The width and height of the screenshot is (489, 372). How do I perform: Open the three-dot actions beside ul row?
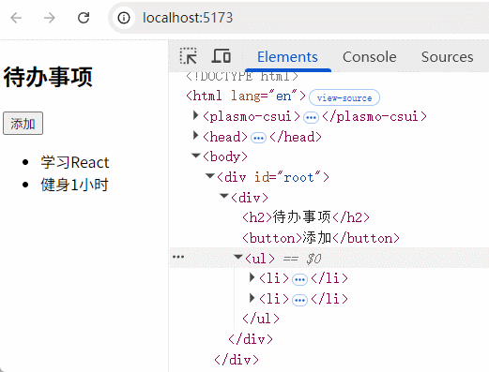tap(178, 257)
